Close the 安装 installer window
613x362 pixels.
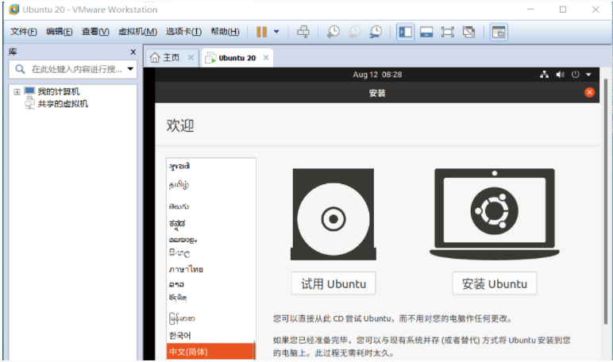coord(589,92)
